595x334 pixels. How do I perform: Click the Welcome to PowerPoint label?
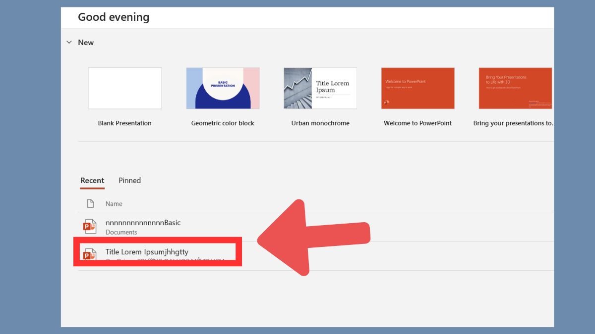pyautogui.click(x=418, y=123)
